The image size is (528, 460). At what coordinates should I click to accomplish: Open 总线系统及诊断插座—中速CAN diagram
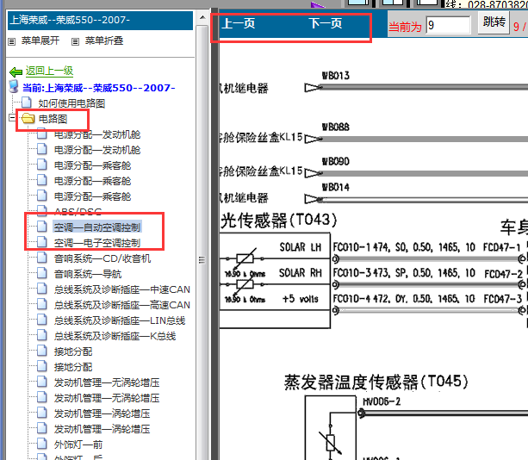(x=122, y=289)
